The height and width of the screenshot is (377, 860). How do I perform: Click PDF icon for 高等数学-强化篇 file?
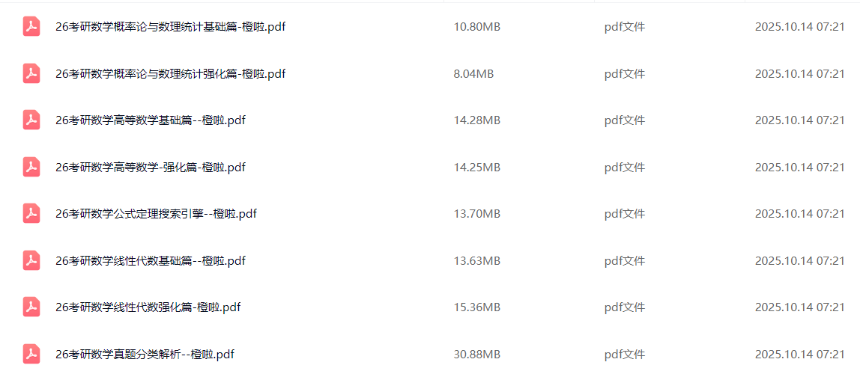point(31,167)
